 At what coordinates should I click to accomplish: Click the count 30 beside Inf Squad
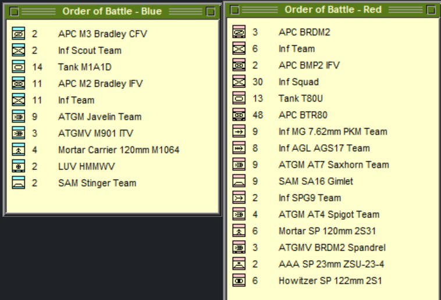258,82
